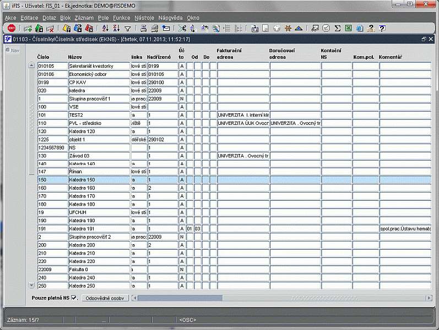The height and width of the screenshot is (330, 439).
Task: Click the insert new record icon
Action: coord(28,28)
